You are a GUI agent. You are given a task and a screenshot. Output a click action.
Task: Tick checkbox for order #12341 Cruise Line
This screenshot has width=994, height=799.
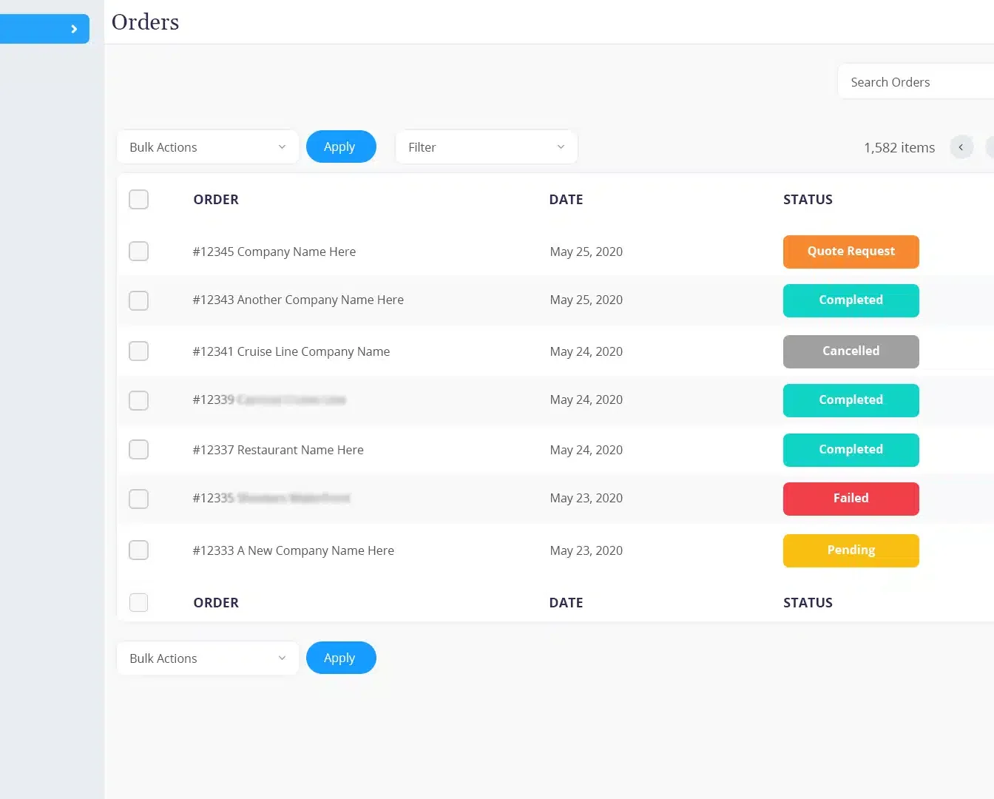(x=138, y=351)
